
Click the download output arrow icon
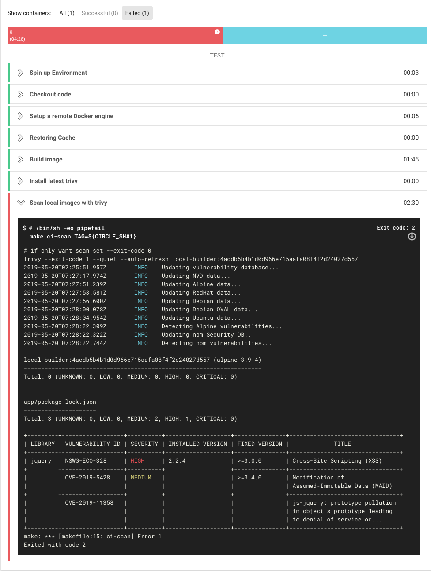click(412, 237)
